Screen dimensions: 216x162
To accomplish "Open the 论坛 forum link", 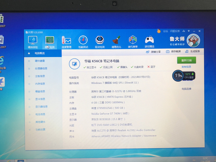I will pos(166,31).
